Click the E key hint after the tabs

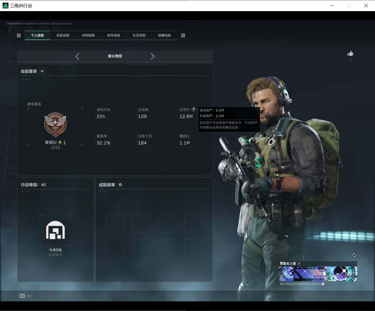coord(183,35)
